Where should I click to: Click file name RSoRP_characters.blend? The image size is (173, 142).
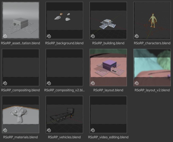pyautogui.click(x=152, y=43)
